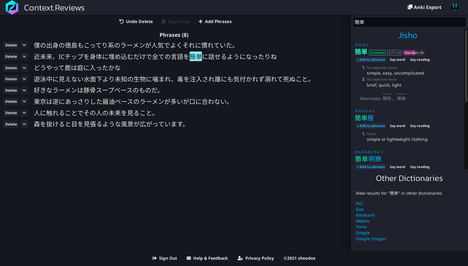The height and width of the screenshot is (266, 468).
Task: Click the highlighted word 簡単 in phrase
Action: pyautogui.click(x=196, y=57)
